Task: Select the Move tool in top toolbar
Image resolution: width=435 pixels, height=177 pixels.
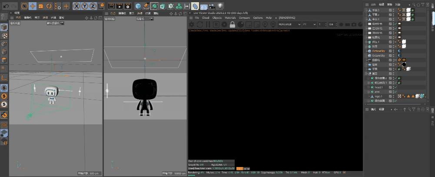Action: pyautogui.click(x=33, y=6)
